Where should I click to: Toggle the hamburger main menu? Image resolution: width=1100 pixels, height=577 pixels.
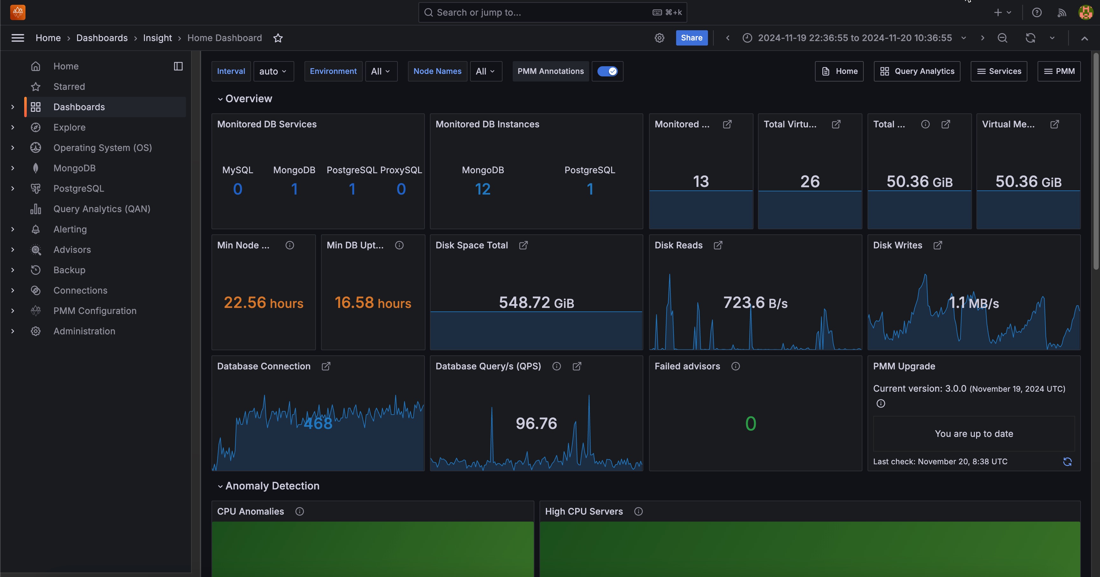click(x=18, y=38)
